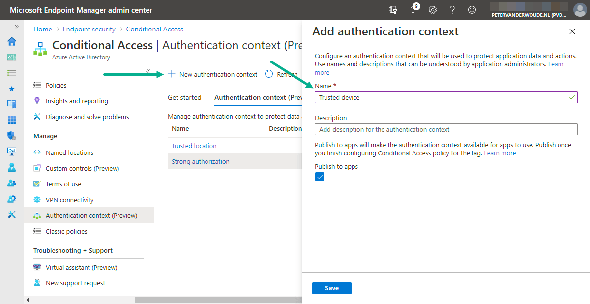The height and width of the screenshot is (304, 590).
Task: Open the settings gear icon in the top bar
Action: pos(432,9)
